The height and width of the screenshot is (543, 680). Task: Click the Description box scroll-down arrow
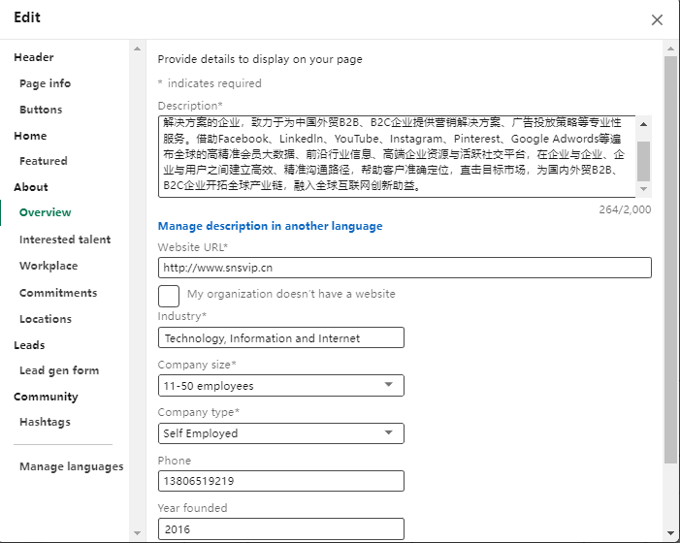point(643,190)
